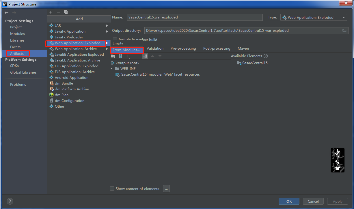
Task: Click the Apply button
Action: 338,201
